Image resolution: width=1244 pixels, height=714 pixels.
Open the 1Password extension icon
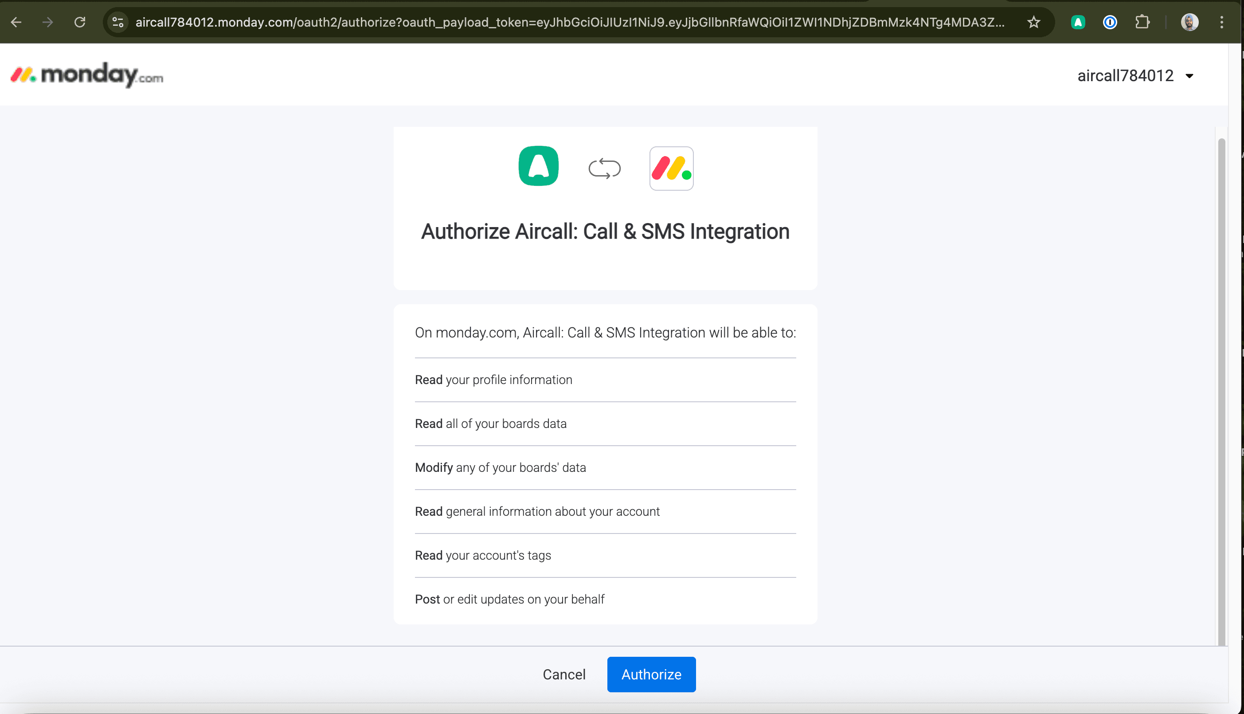click(1110, 22)
